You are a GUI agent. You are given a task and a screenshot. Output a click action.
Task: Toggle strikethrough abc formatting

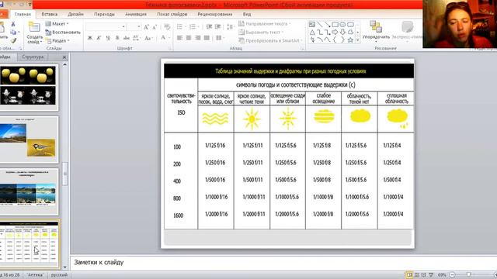tap(126, 38)
